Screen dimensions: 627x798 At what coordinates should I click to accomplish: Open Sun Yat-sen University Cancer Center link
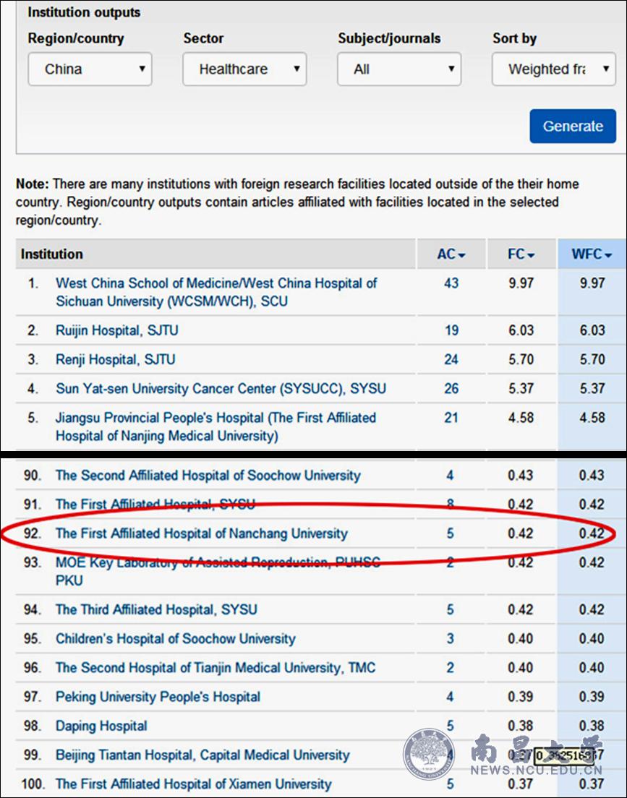pyautogui.click(x=221, y=388)
